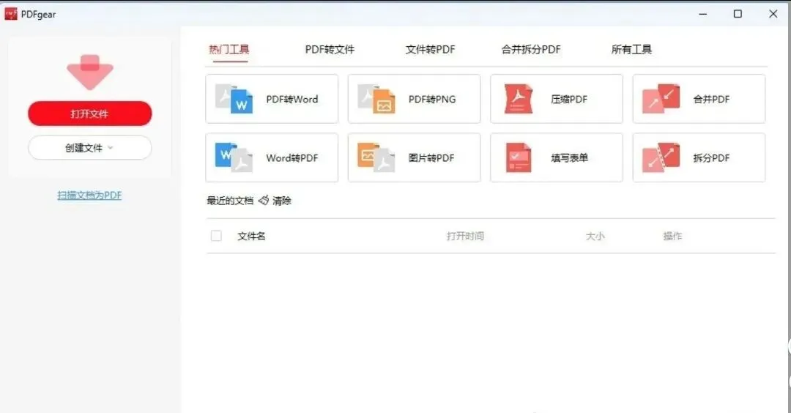Show the 所有工具 tab
Screen dimensions: 791x413
click(x=631, y=49)
